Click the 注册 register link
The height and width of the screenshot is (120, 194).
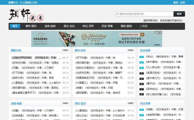(182, 2)
